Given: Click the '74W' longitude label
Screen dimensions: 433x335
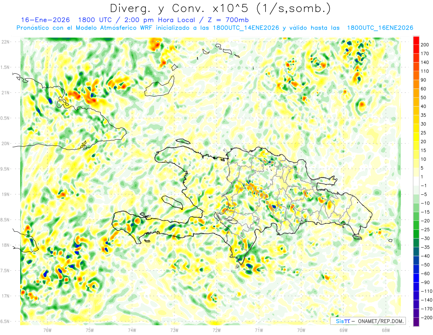Looking at the screenshot, I should point(132,330).
